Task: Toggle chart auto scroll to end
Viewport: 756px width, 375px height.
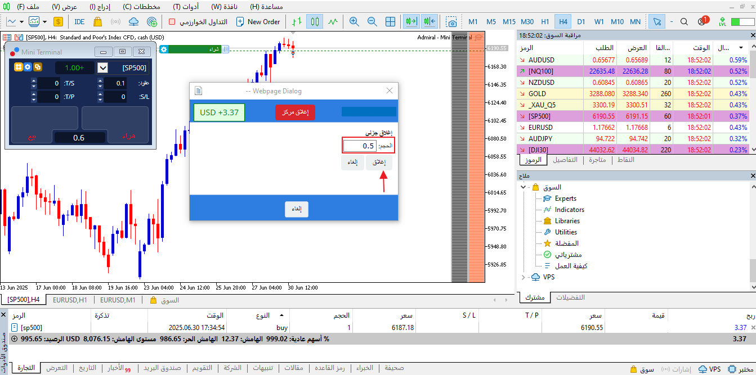Action: click(x=412, y=22)
